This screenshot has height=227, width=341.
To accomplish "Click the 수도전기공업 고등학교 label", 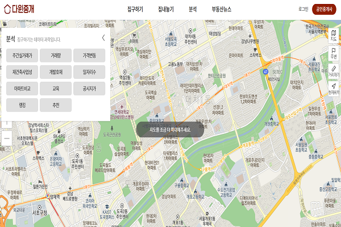I will tap(226, 192).
